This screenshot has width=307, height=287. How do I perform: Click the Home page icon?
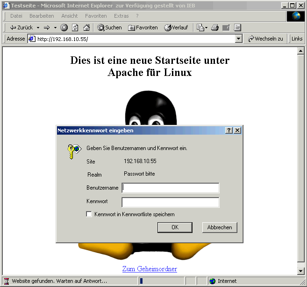pyautogui.click(x=86, y=27)
